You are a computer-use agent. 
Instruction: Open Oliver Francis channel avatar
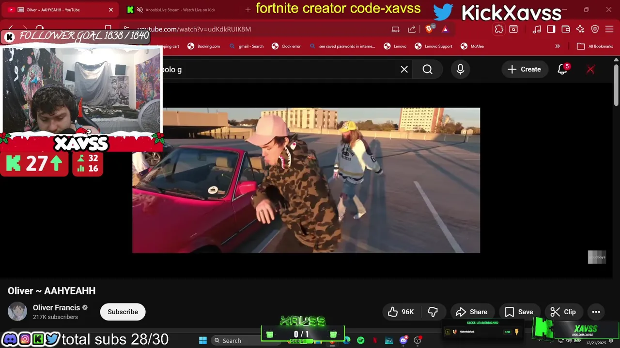[17, 312]
